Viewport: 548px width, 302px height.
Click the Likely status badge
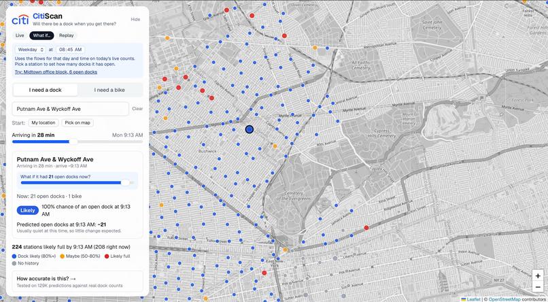point(28,210)
